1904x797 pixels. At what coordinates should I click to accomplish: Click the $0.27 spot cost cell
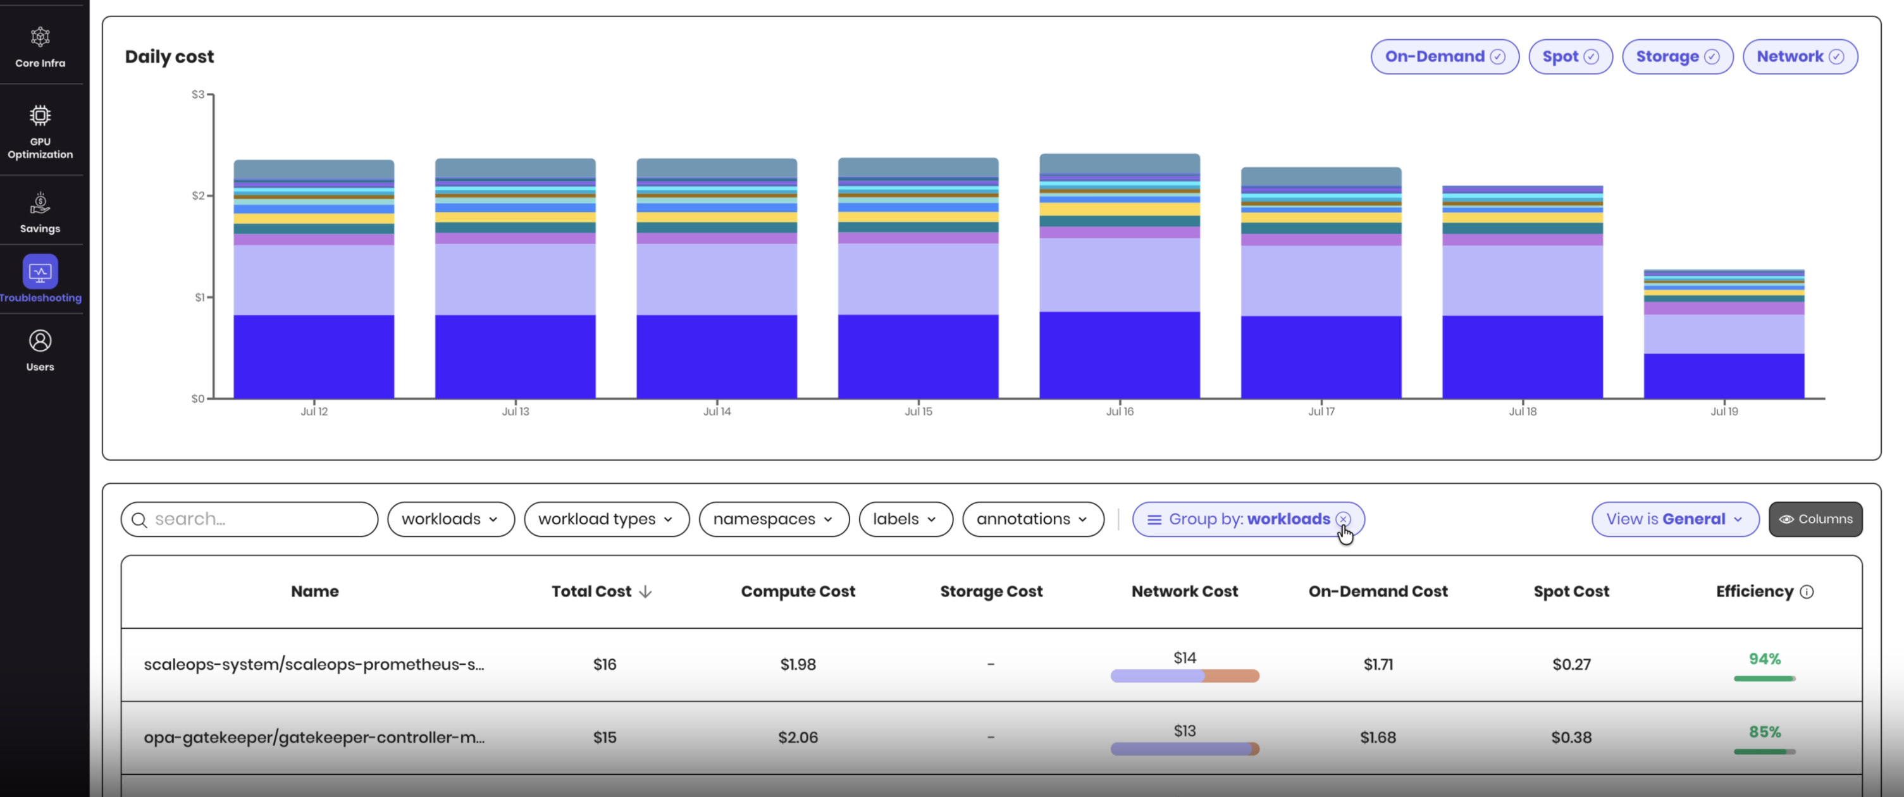click(x=1571, y=665)
